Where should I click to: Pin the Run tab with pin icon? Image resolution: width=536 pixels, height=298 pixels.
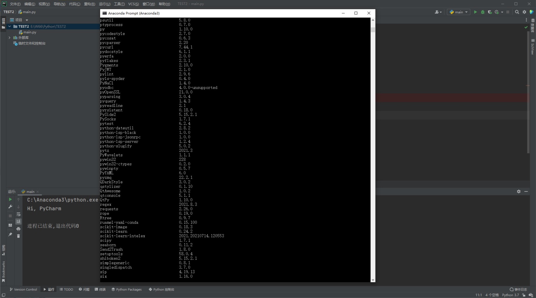pyautogui.click(x=10, y=234)
